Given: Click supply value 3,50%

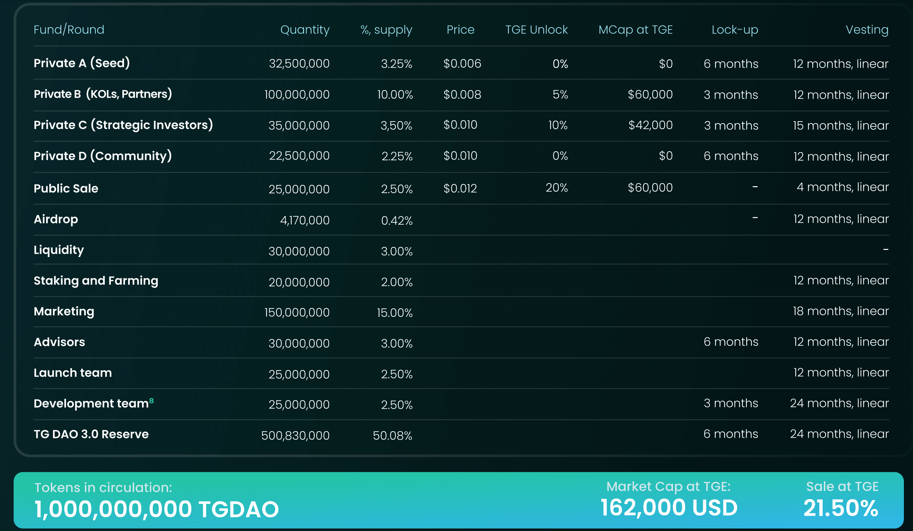Looking at the screenshot, I should tap(396, 126).
